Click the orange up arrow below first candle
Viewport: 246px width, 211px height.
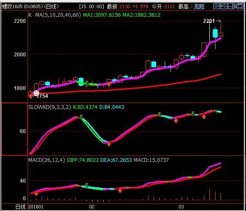pos(31,96)
